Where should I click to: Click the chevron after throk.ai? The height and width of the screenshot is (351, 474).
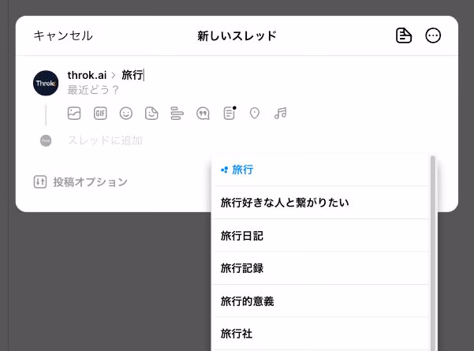114,75
